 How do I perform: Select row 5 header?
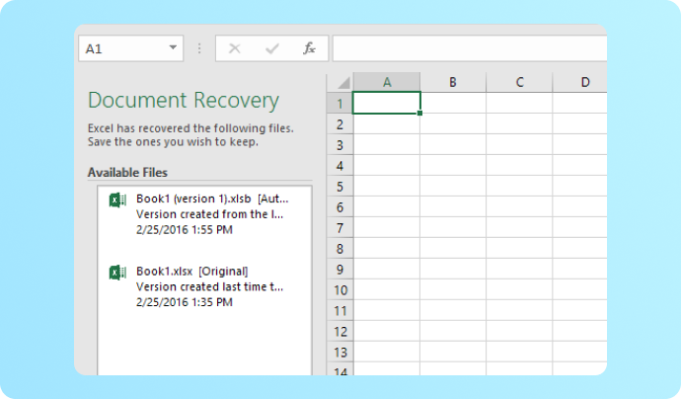[x=340, y=187]
